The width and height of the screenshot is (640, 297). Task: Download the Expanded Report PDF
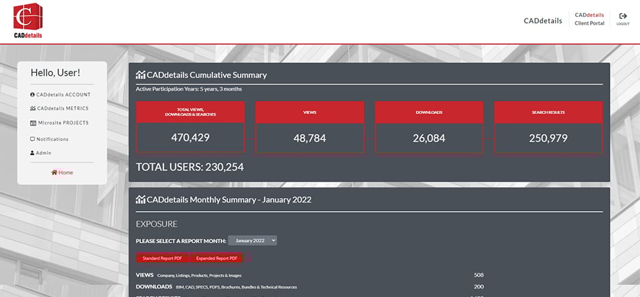click(x=216, y=258)
